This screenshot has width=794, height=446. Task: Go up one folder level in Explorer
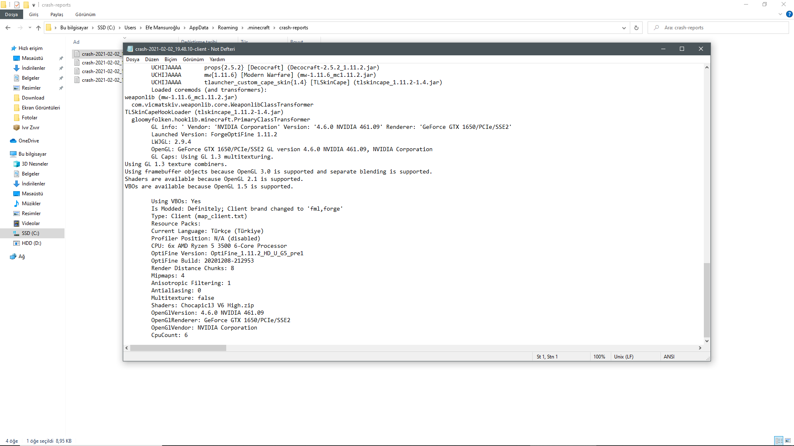click(38, 28)
